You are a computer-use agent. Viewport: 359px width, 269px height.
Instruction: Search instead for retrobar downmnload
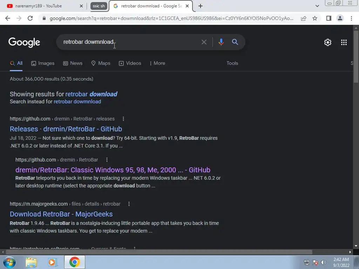(77, 102)
